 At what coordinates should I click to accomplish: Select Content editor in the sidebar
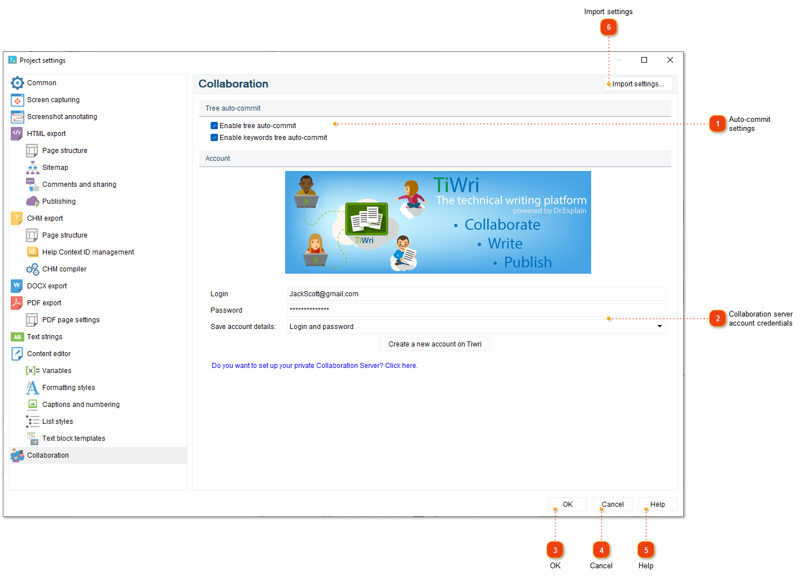(x=49, y=353)
